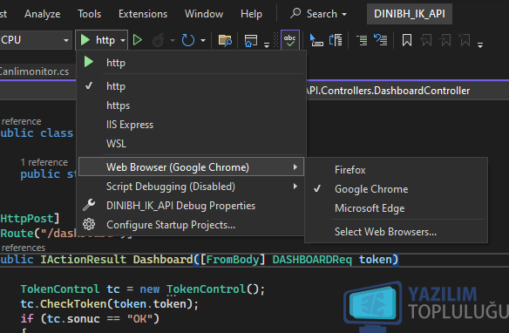Click the Restart circular arrow icon

[x=188, y=40]
